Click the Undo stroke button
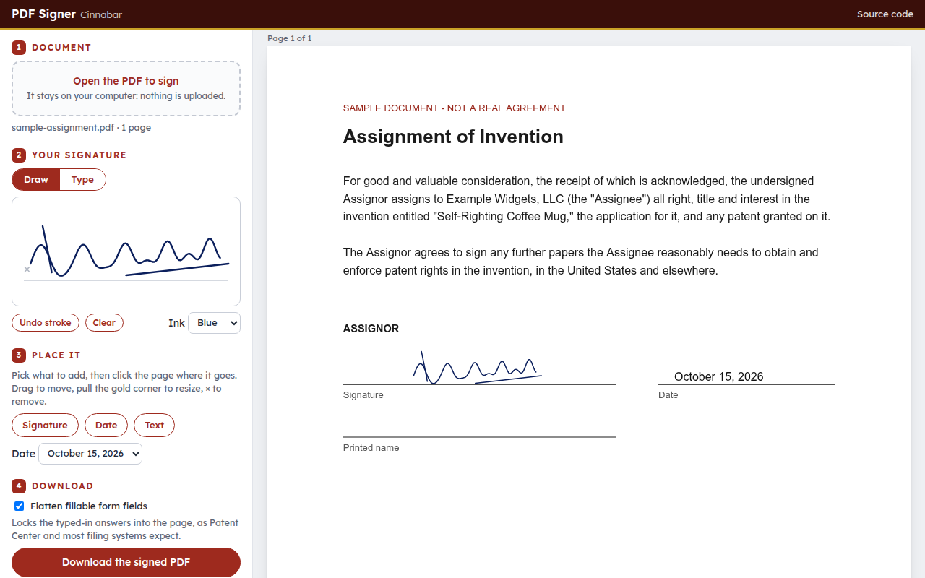 [x=46, y=323]
